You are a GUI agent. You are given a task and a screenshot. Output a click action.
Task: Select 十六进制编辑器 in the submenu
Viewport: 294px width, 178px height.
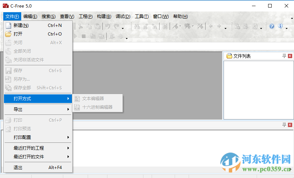coord(97,107)
